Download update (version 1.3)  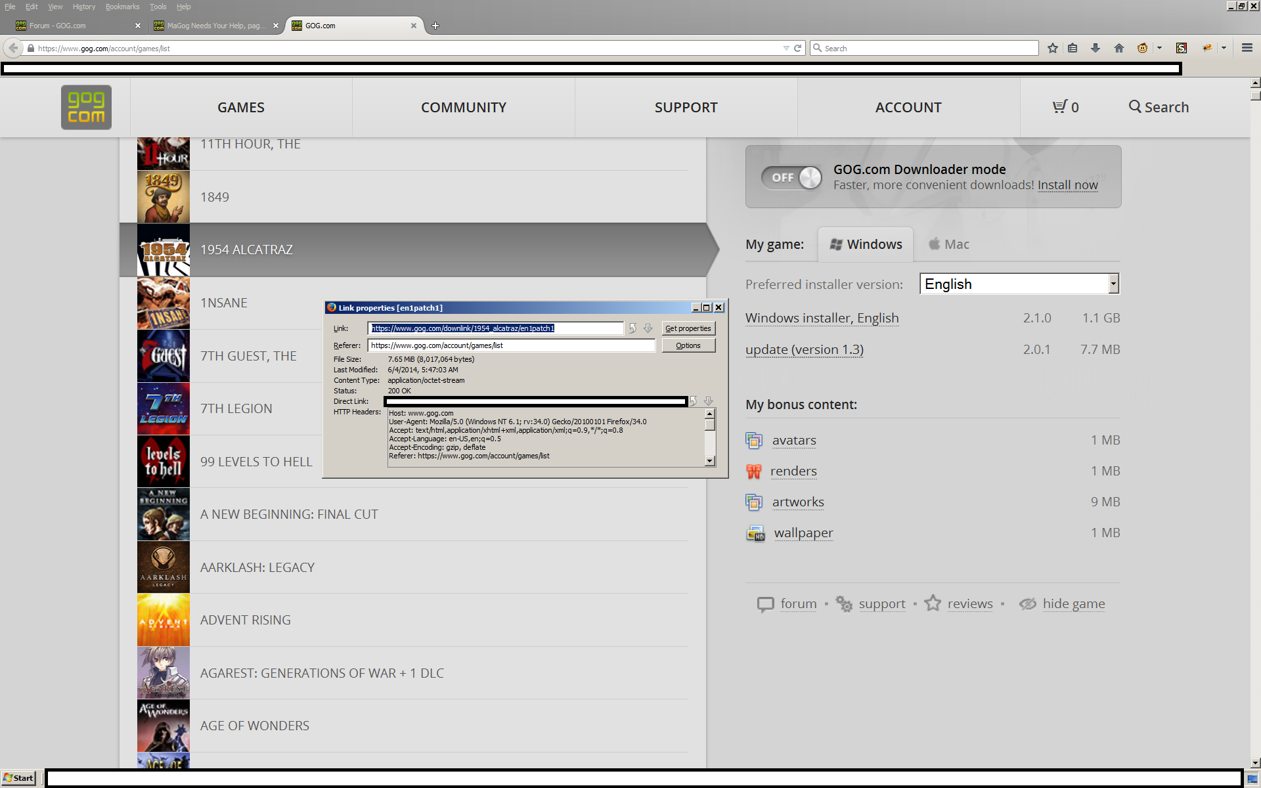point(804,349)
